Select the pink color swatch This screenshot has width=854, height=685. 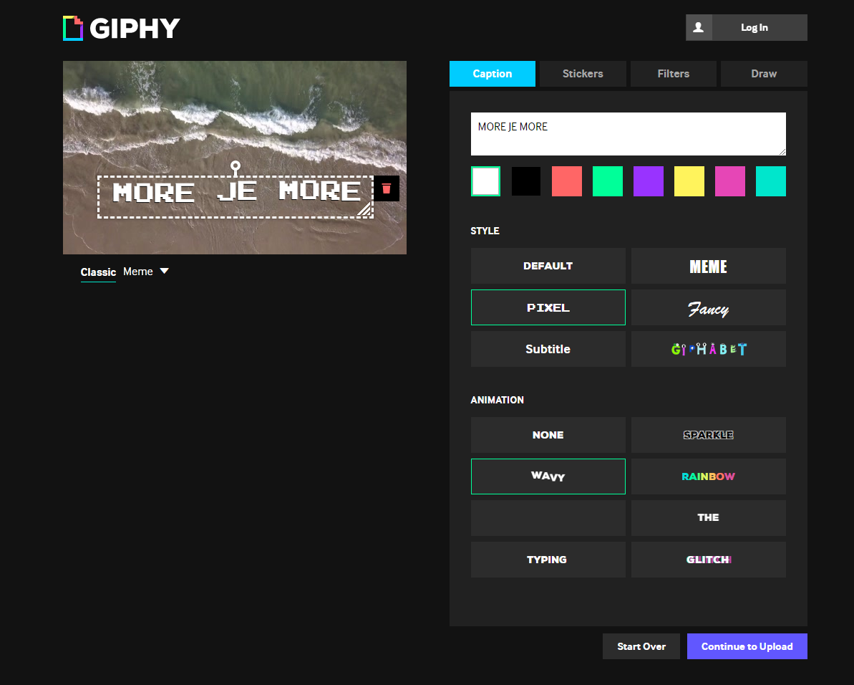tap(730, 181)
